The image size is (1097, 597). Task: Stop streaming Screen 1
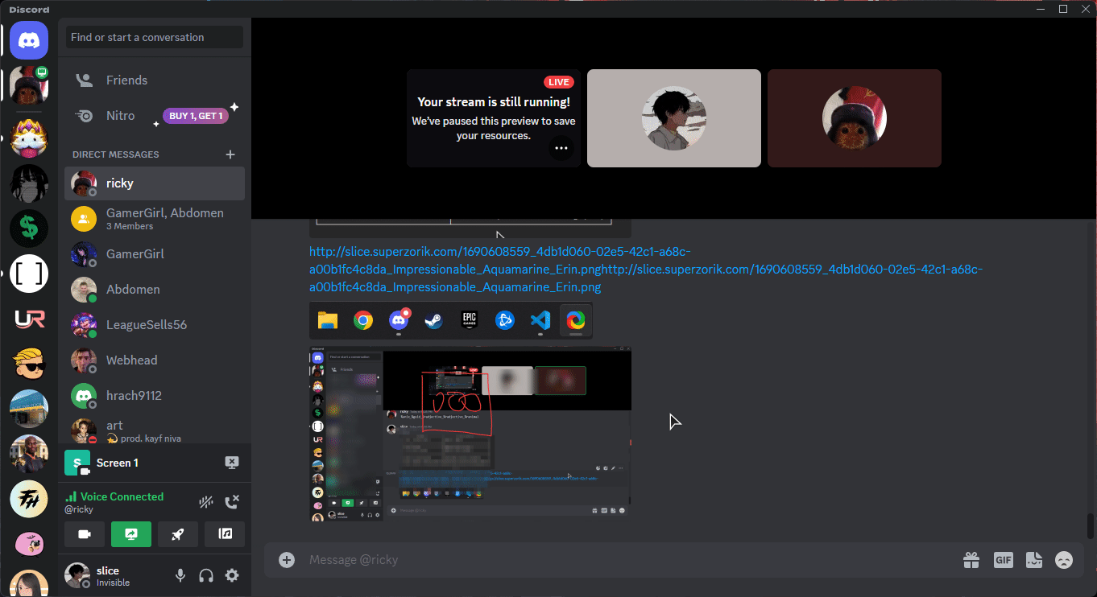coord(232,463)
